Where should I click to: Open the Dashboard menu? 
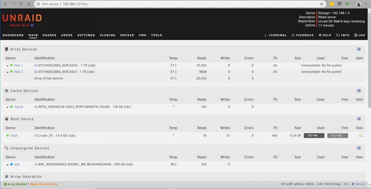click(x=13, y=35)
